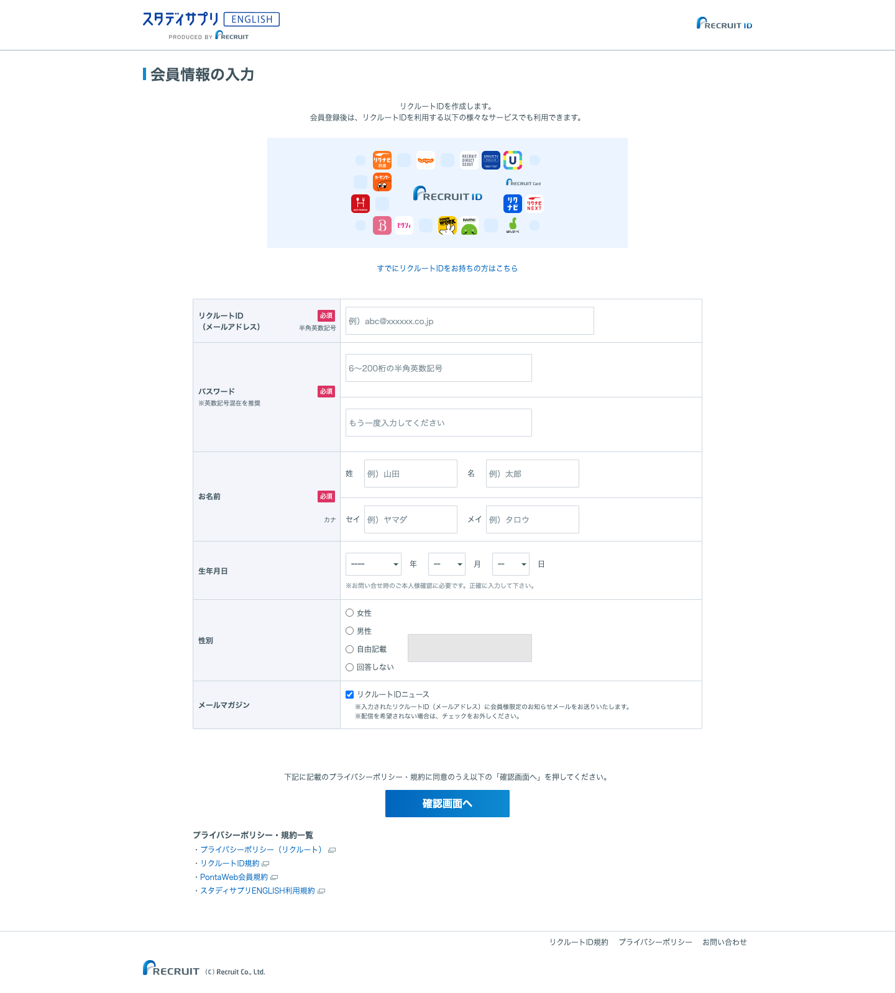Open PontaWeb会員規約 link
The image size is (895, 993).
click(x=234, y=877)
